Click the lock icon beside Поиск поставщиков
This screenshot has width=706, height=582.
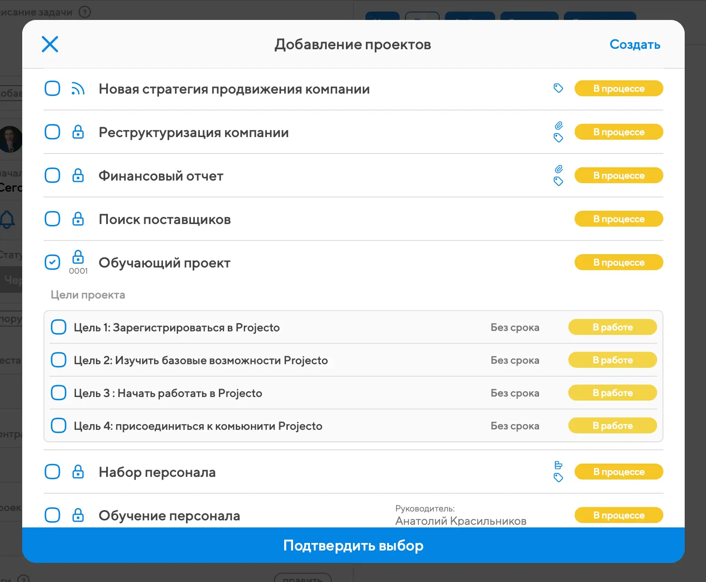(78, 219)
